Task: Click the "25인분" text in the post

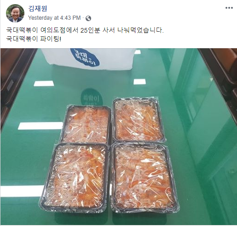Action: click(90, 30)
